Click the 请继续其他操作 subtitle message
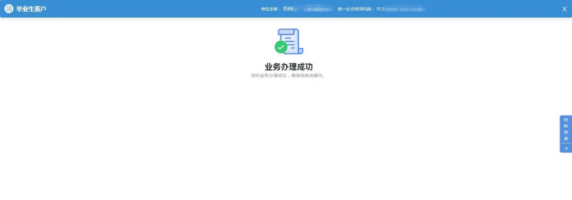This screenshot has width=572, height=200. (x=288, y=76)
